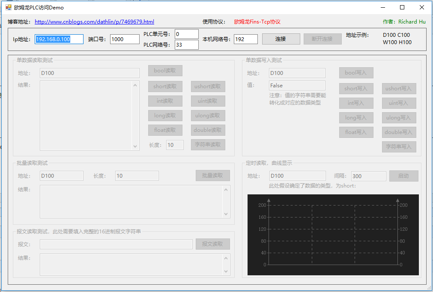This screenshot has height=292, width=433.
Task: Click the string 长度 field near 字符串读取
Action: click(x=175, y=145)
